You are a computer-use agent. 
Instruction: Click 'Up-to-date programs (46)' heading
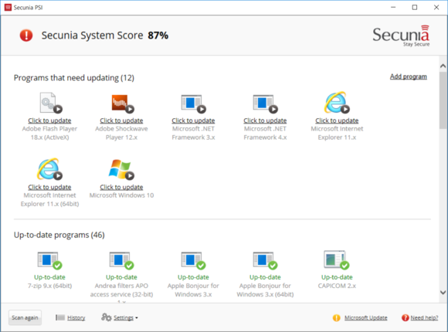point(59,235)
